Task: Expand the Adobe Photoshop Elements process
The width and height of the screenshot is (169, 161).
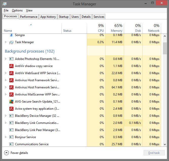Action: click(6, 59)
